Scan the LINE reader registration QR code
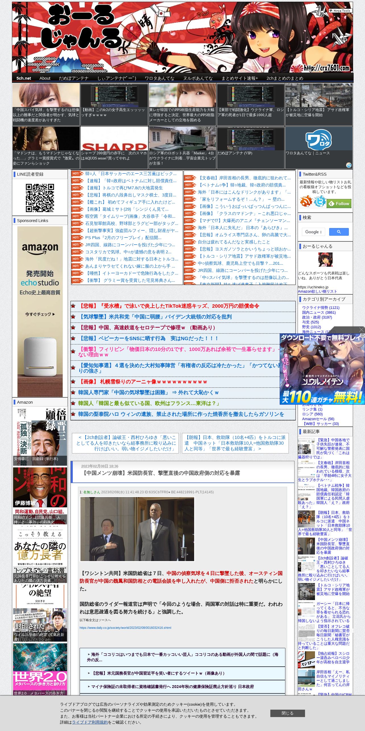365x731 pixels. pos(40,198)
